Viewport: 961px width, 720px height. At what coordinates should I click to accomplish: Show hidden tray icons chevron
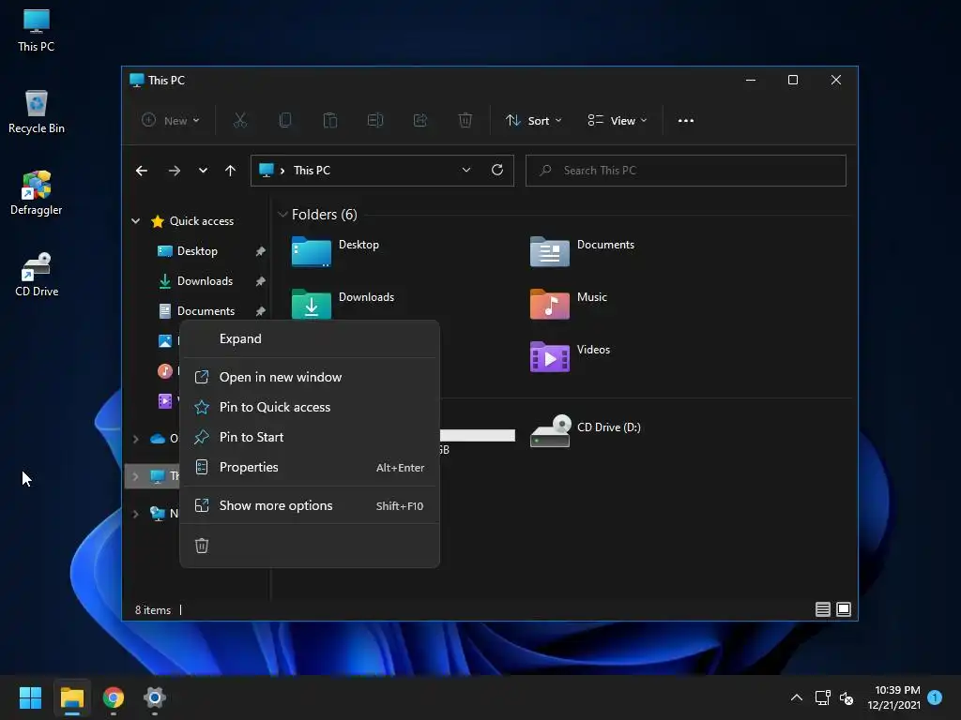click(796, 697)
